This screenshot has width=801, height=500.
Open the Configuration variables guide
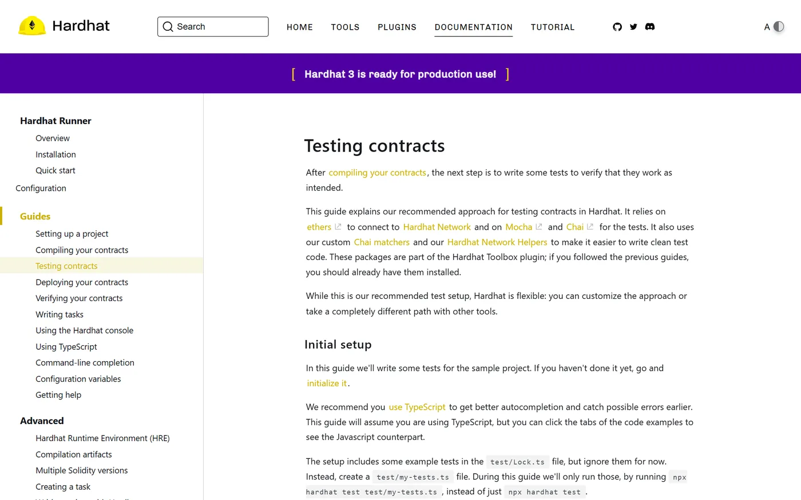tap(78, 379)
